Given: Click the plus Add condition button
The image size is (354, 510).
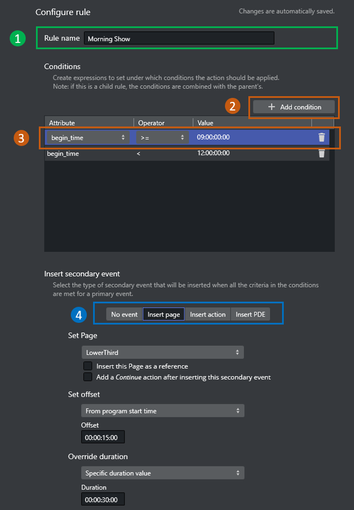Looking at the screenshot, I should [x=294, y=107].
